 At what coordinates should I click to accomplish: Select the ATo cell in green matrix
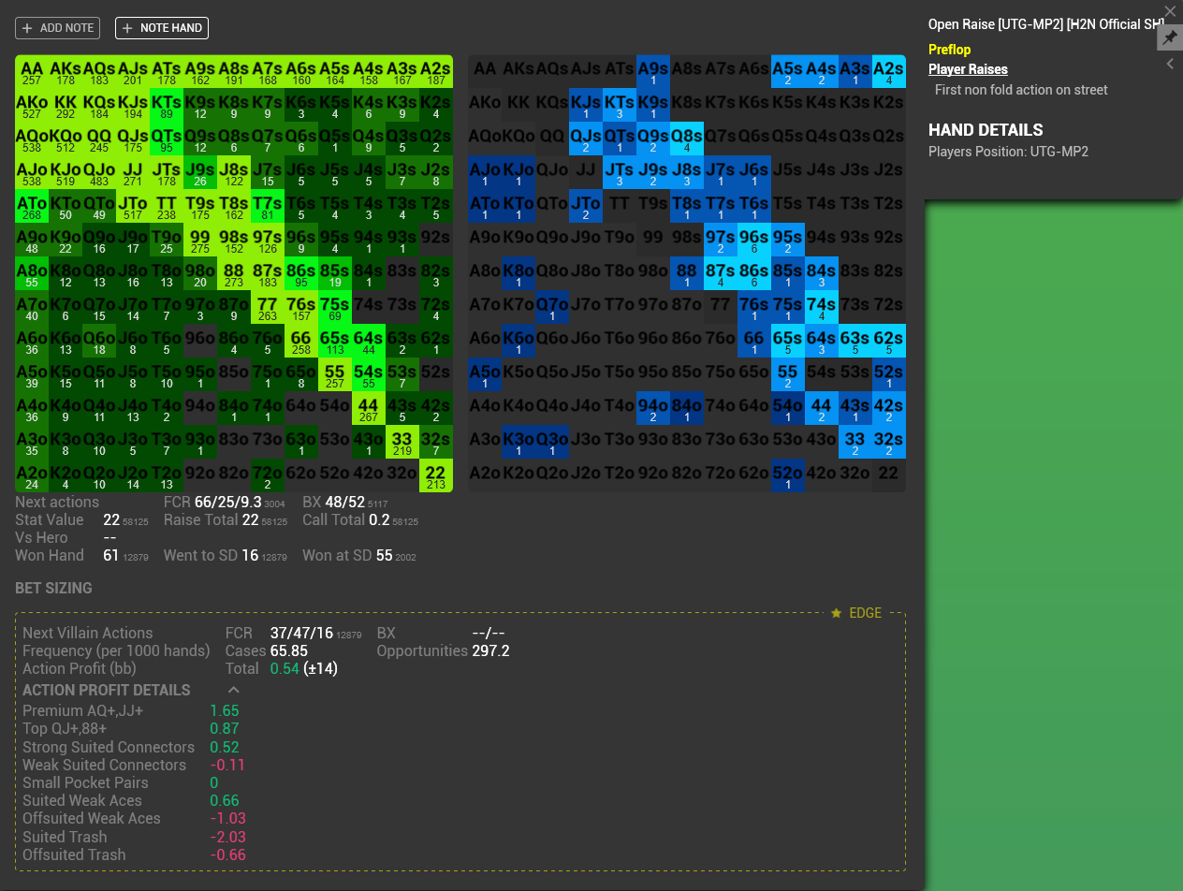32,207
